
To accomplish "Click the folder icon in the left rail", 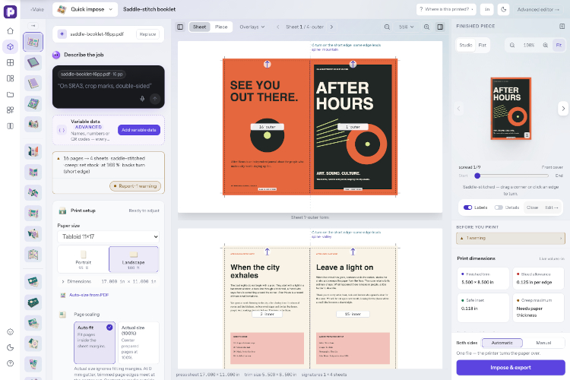I will click(10, 94).
